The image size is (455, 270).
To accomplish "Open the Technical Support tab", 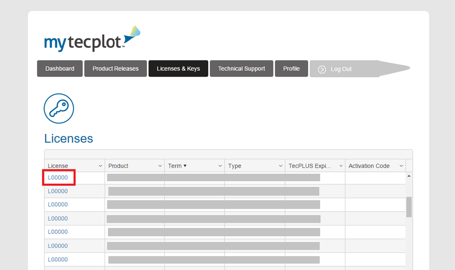I will [x=241, y=68].
